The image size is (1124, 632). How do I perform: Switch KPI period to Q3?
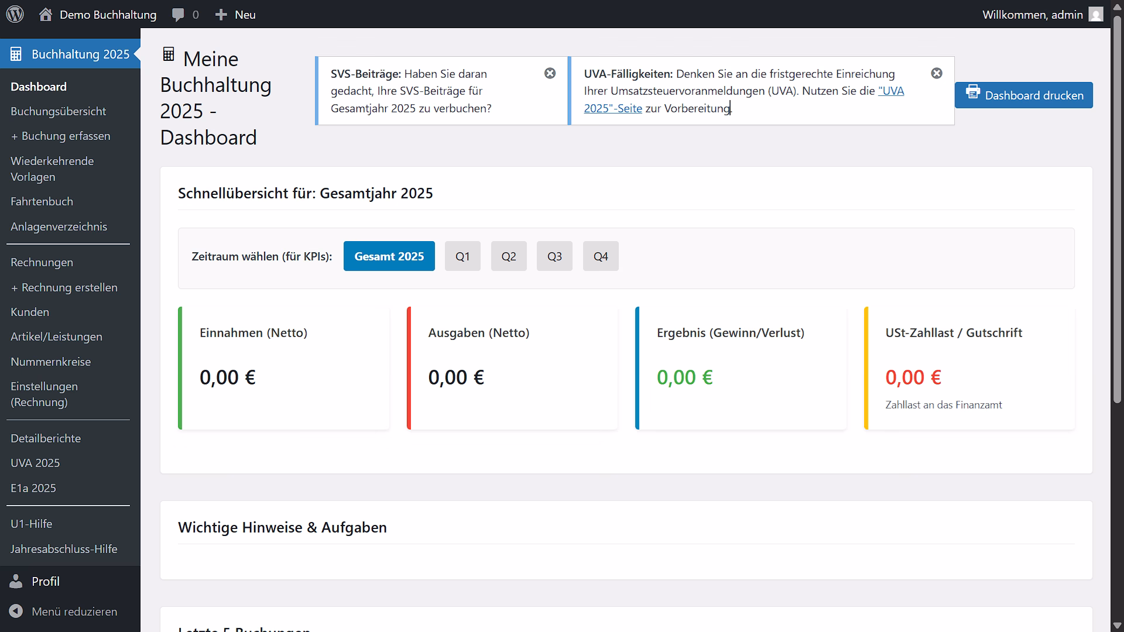pyautogui.click(x=554, y=256)
